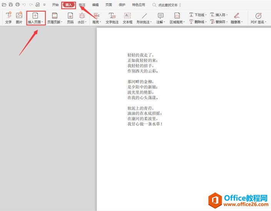The height and width of the screenshot is (211, 271).
Task: Click the 区域高亮 area highlight icon
Action: [177, 15]
